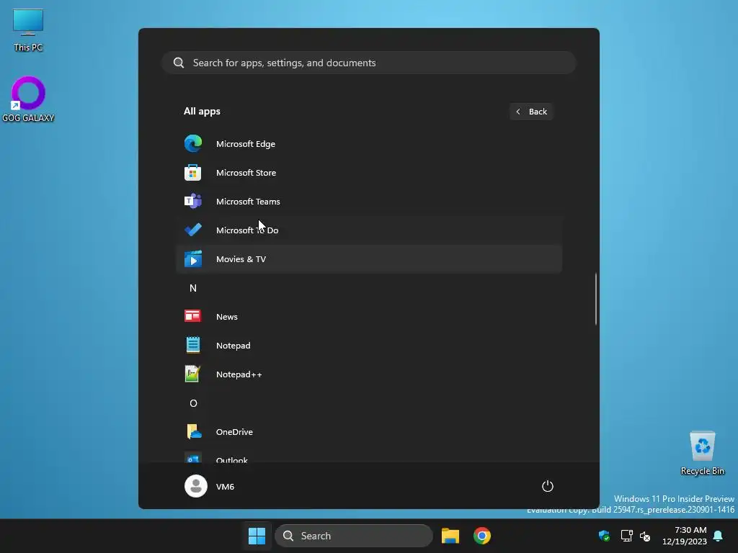Click the taskbar Search box

[x=353, y=536]
